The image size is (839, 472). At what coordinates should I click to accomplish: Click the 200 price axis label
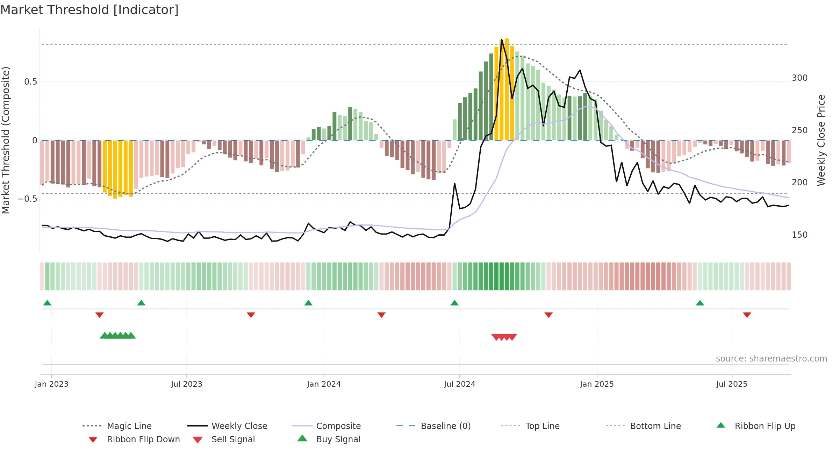pos(800,183)
